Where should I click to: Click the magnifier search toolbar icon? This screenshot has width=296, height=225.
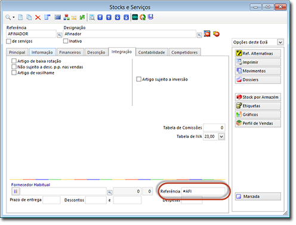coord(8,17)
